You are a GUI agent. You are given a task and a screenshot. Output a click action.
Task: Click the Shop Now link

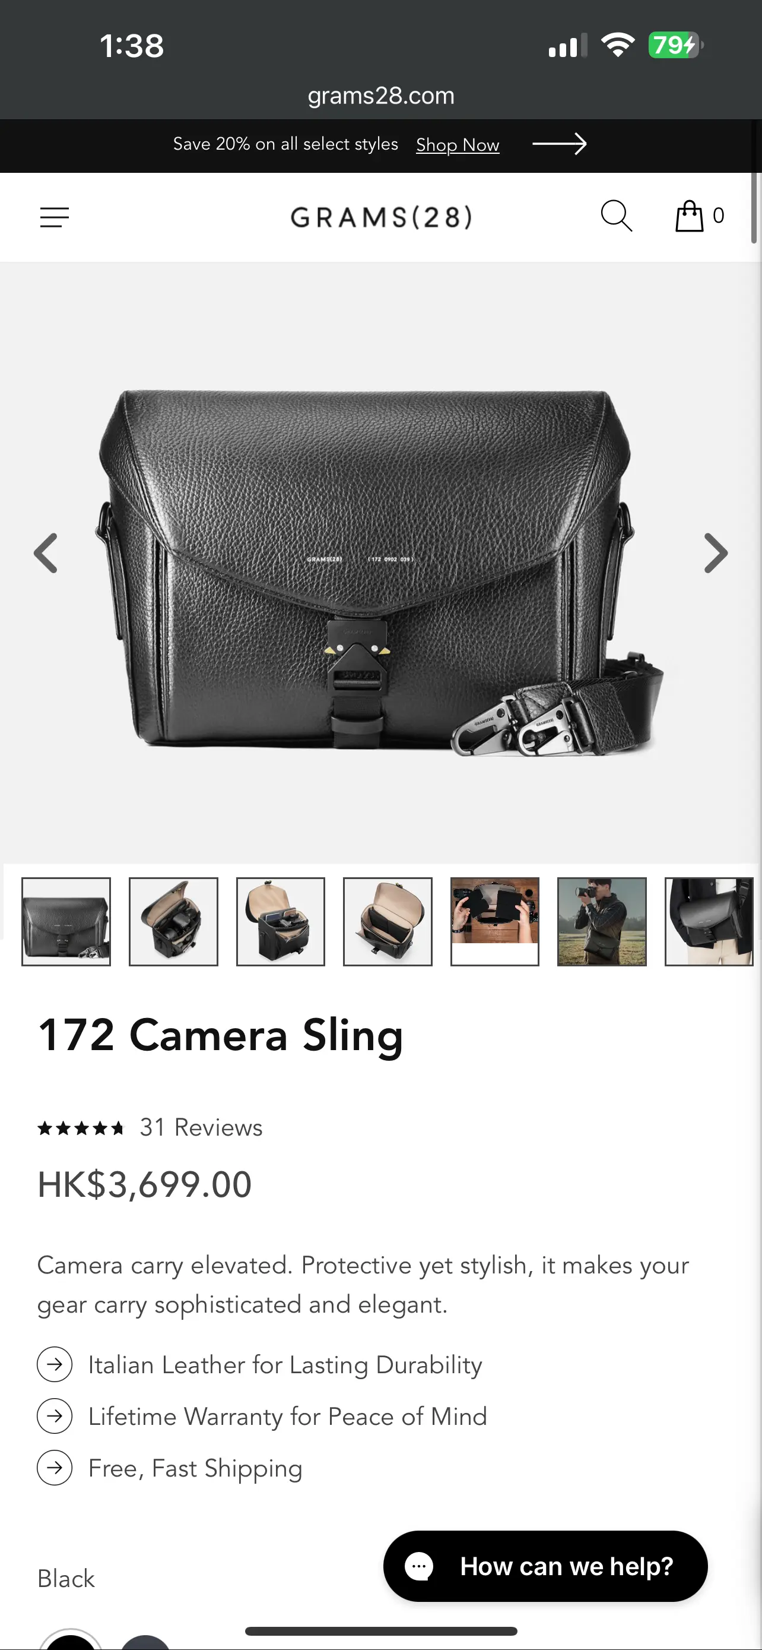458,145
